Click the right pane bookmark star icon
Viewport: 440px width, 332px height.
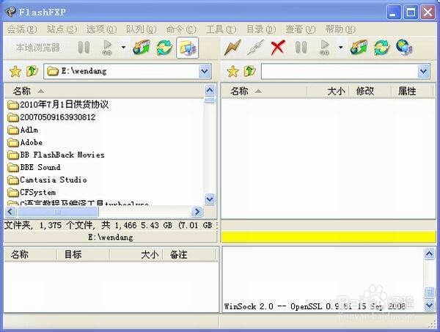tap(232, 71)
